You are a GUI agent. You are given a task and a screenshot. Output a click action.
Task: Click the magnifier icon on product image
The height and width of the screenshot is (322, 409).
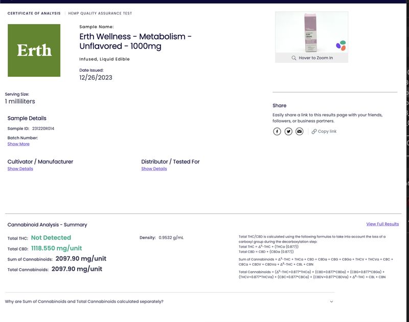coord(293,58)
